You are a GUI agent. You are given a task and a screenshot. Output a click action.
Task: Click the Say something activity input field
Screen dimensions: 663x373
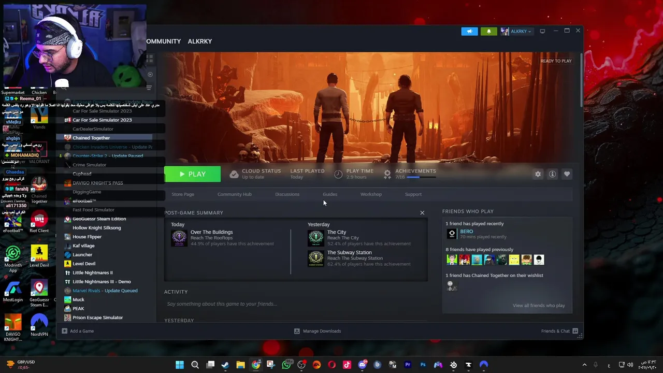[x=295, y=304]
